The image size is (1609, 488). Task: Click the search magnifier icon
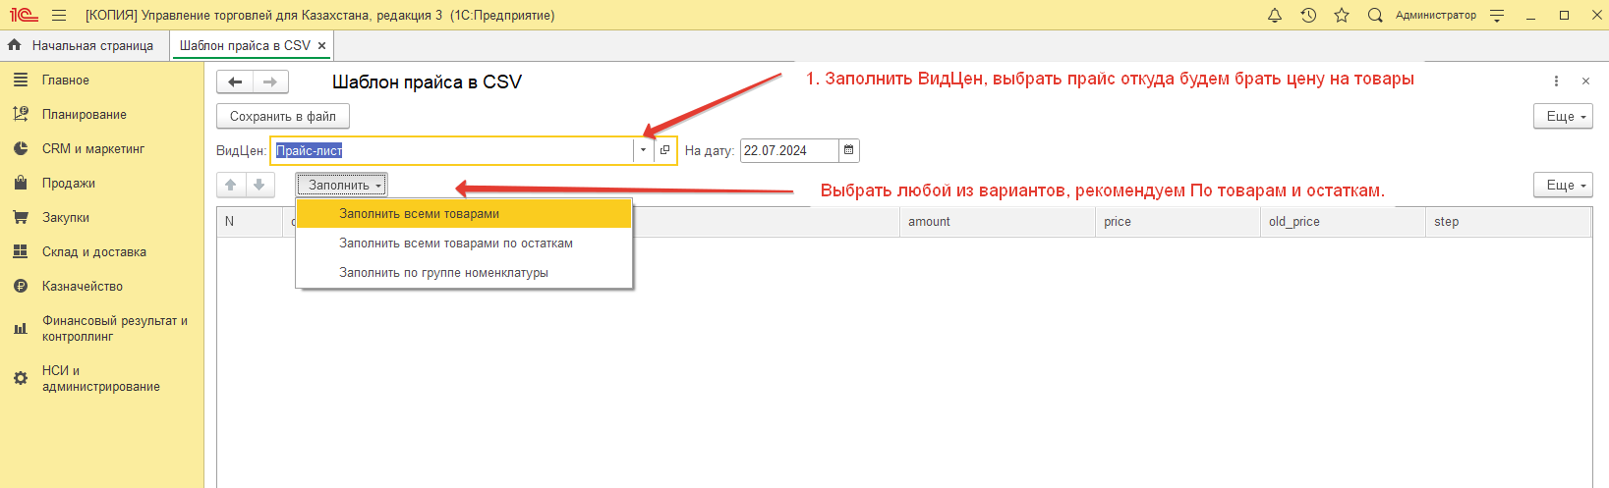pyautogui.click(x=1375, y=15)
